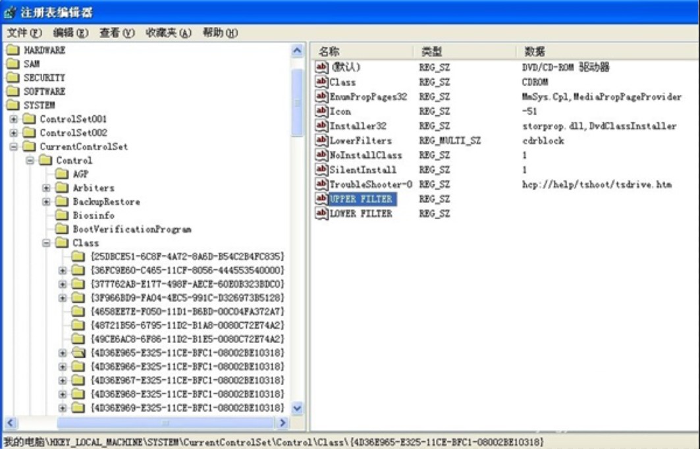
Task: Click the SOFTWARE folder icon
Action: click(x=13, y=91)
